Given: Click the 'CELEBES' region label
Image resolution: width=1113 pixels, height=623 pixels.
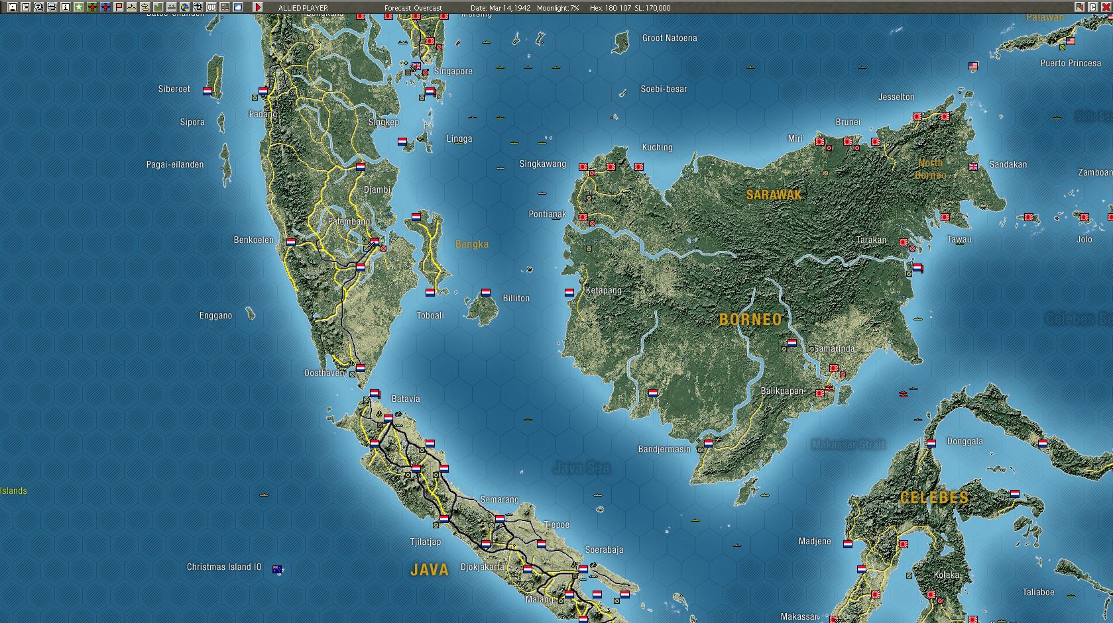Looking at the screenshot, I should [934, 498].
